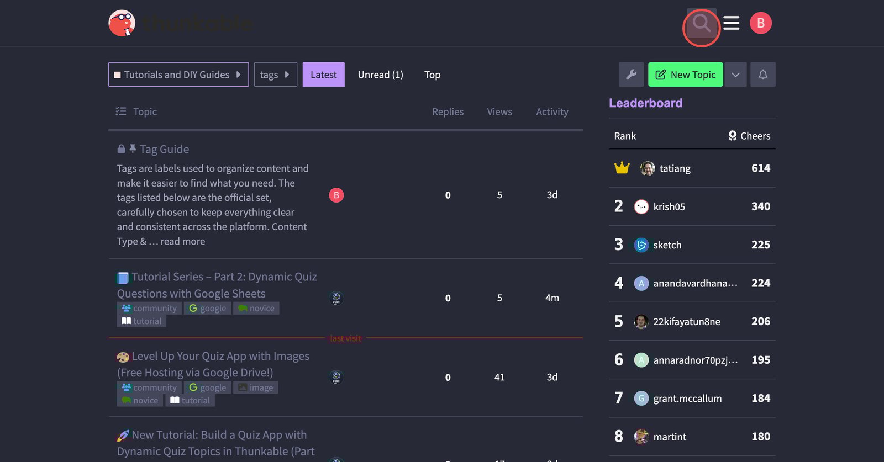Open the Tag Guide topic
The width and height of the screenshot is (884, 462).
pos(164,149)
